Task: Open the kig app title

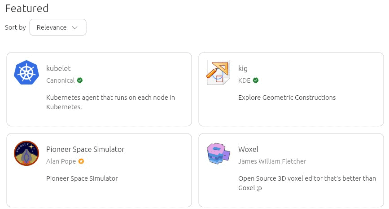Action: click(x=243, y=69)
